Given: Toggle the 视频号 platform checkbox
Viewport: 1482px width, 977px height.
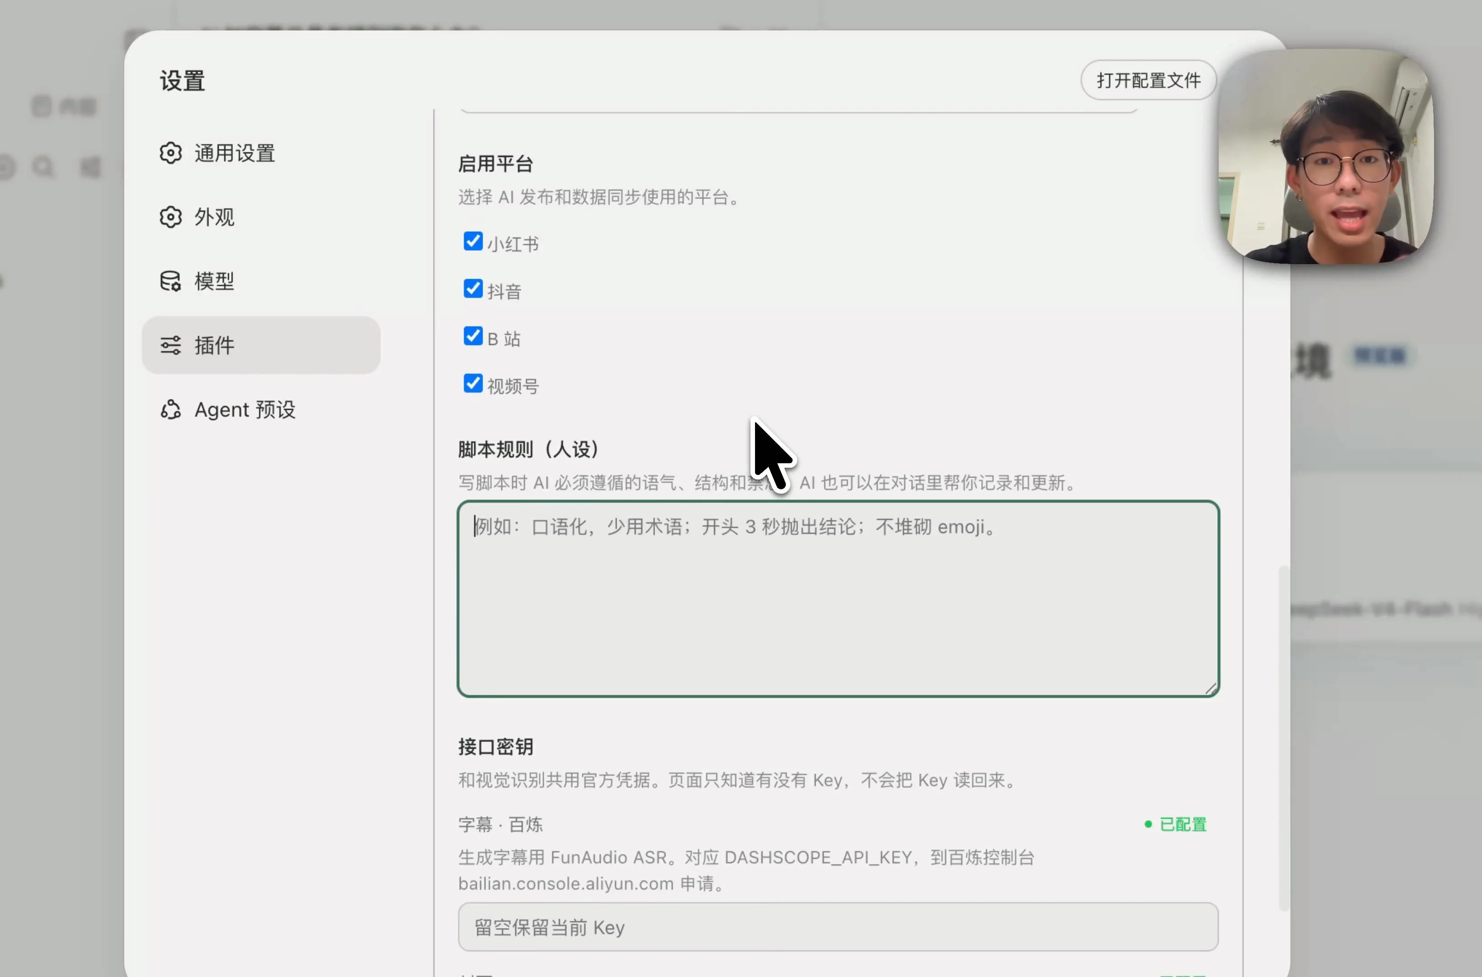Looking at the screenshot, I should [x=473, y=383].
